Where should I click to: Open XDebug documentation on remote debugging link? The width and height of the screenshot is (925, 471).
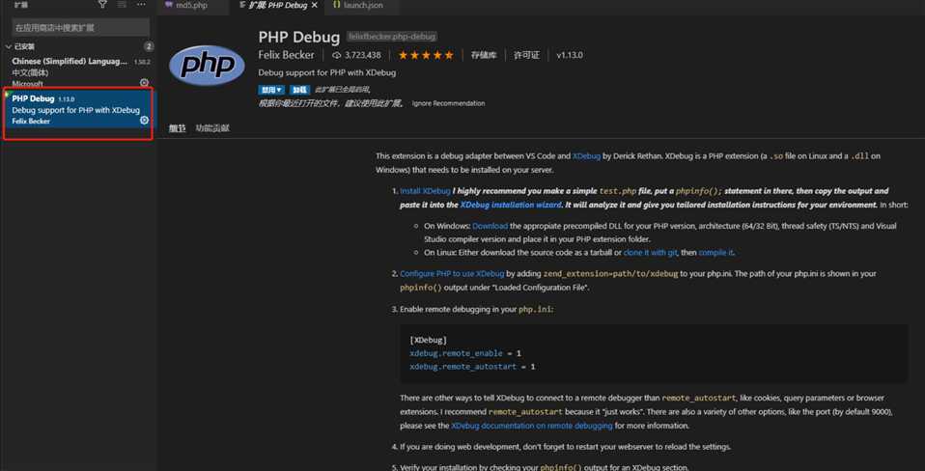531,426
